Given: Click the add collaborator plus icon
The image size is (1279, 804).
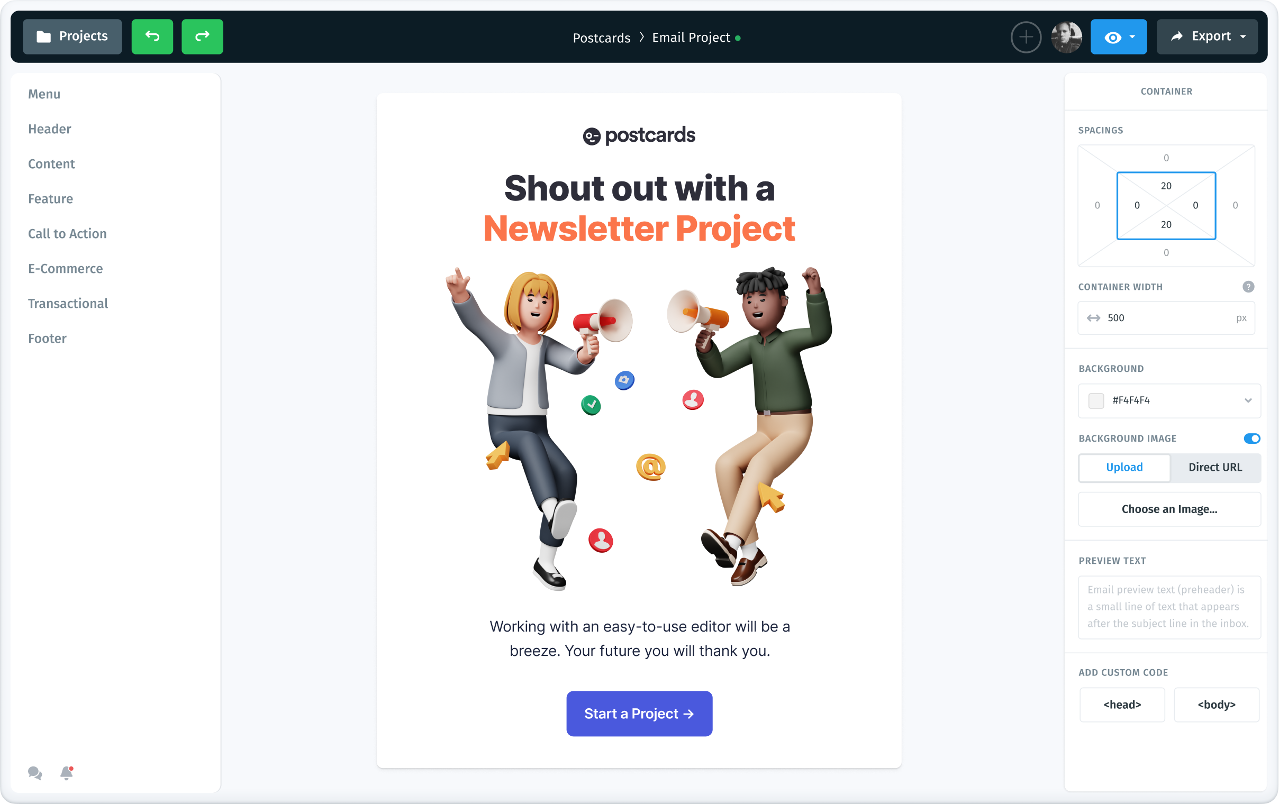Looking at the screenshot, I should 1026,37.
